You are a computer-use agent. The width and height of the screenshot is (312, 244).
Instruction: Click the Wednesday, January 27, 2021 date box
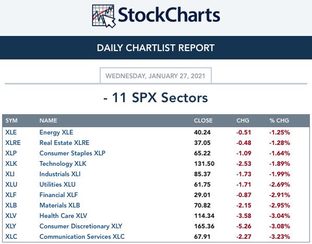tap(155, 76)
